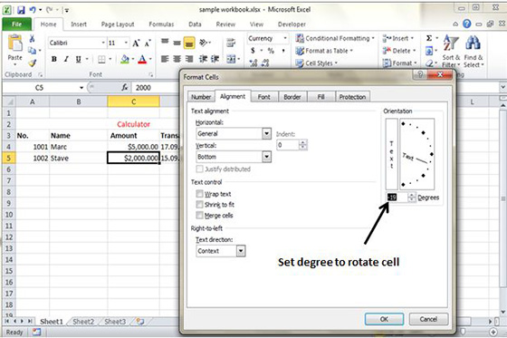This screenshot has width=507, height=338.
Task: Click the Degrees spinner arrows
Action: click(412, 198)
